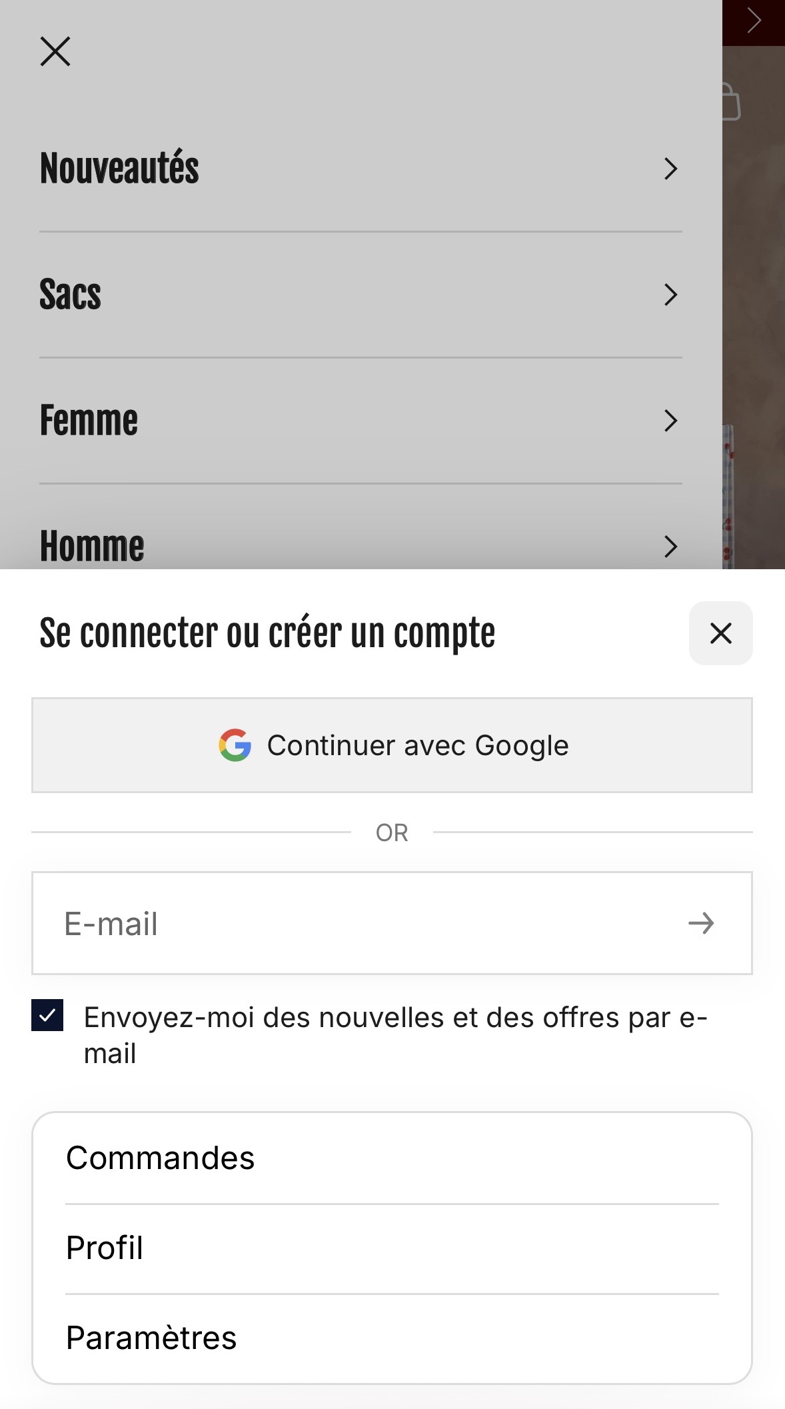Viewport: 785px width, 1409px height.
Task: Expand Sacs submenu chevron
Action: (x=671, y=295)
